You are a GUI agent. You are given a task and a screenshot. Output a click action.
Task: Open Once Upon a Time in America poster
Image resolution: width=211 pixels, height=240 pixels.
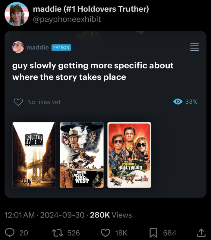point(34,155)
